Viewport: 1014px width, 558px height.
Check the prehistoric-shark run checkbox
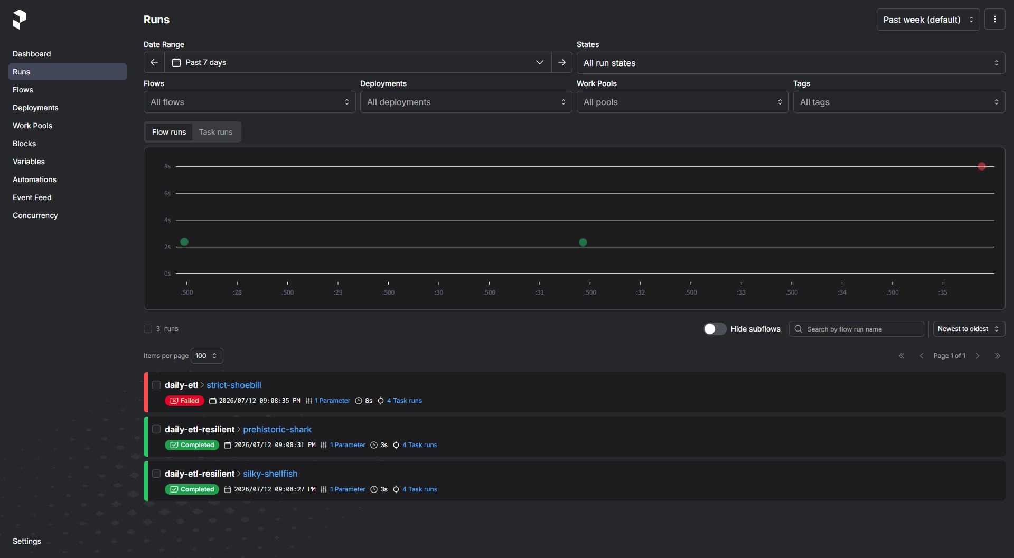tap(156, 429)
